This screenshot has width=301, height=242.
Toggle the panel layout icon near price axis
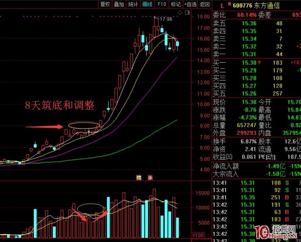coord(187,13)
